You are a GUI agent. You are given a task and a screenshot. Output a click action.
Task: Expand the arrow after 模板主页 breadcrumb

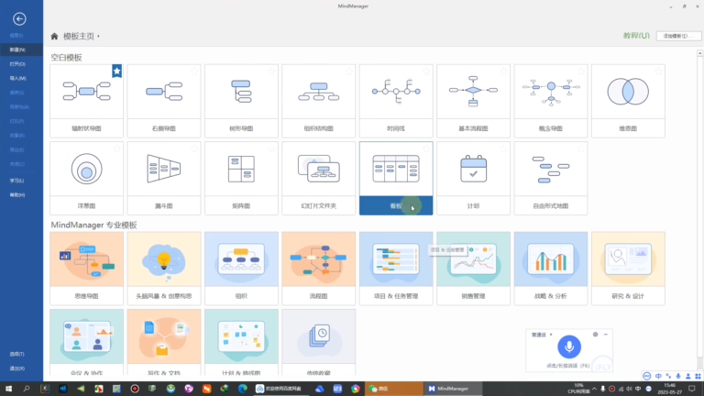(98, 37)
